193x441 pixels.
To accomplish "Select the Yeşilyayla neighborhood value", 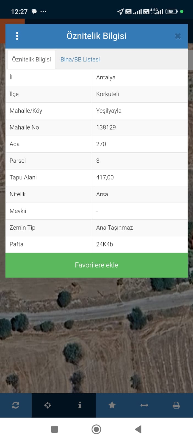I will click(x=109, y=111).
